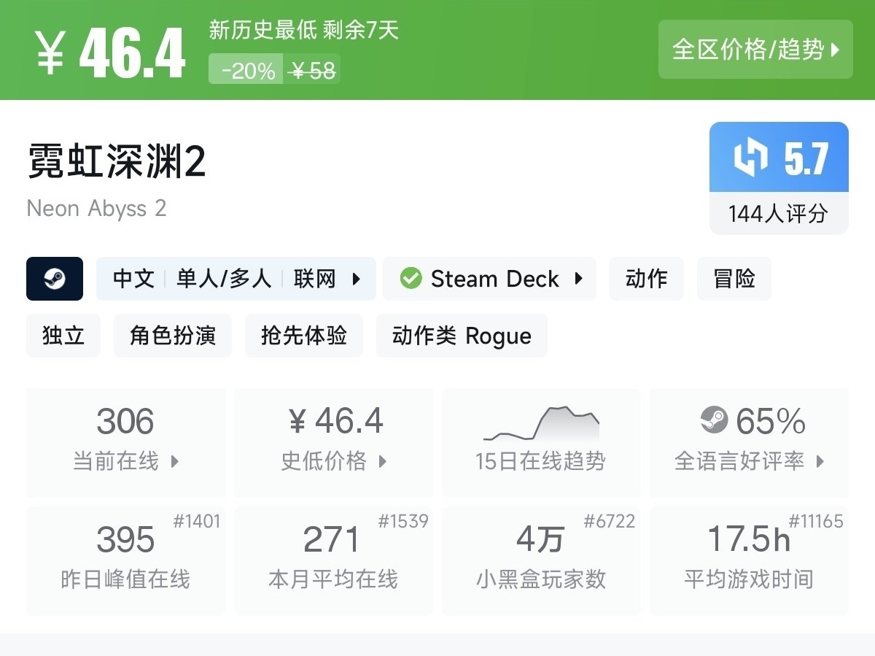Click the Steam logo beside 65%
The height and width of the screenshot is (656, 875).
(x=714, y=420)
